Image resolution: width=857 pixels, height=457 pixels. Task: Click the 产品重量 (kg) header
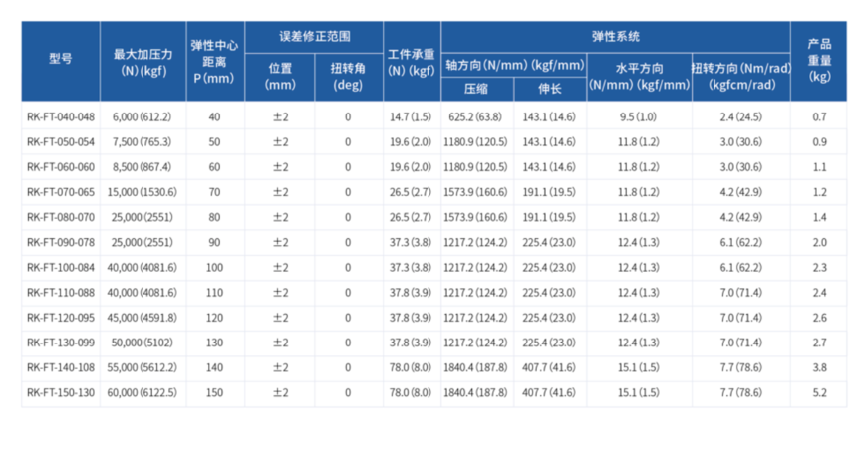tap(819, 59)
